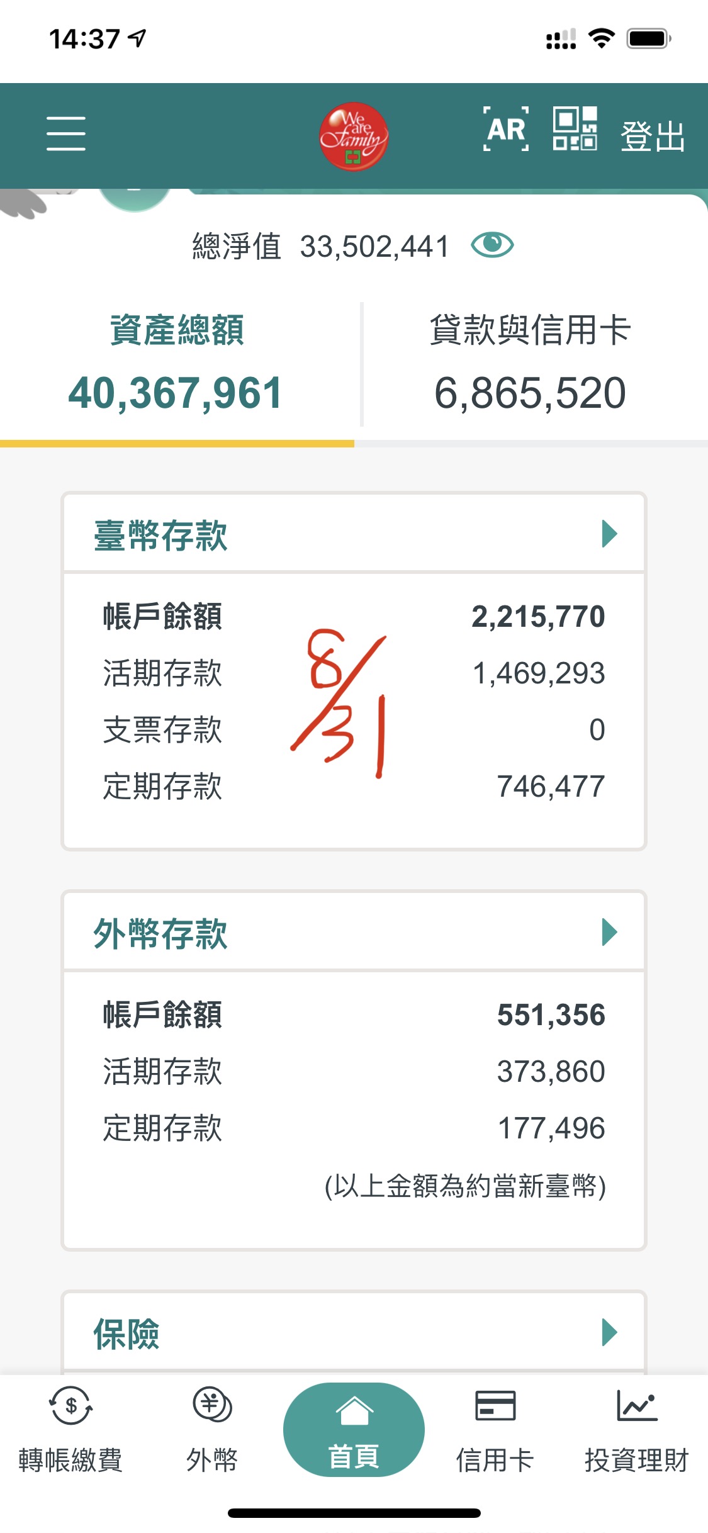
Task: Open the AR scanner
Action: click(505, 129)
